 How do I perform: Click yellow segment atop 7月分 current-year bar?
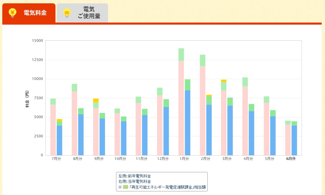coord(59,120)
